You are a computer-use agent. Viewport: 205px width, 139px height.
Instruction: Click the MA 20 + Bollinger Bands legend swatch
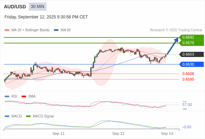[x=7, y=30]
